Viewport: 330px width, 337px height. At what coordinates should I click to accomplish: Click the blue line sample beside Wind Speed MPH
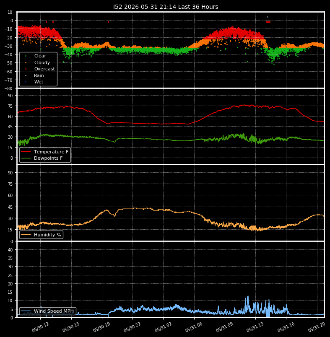coord(26,311)
